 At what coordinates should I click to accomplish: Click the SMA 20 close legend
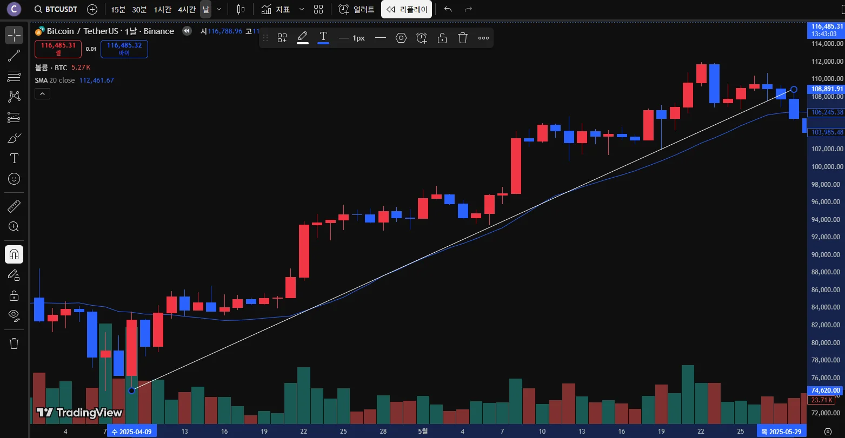coord(55,80)
